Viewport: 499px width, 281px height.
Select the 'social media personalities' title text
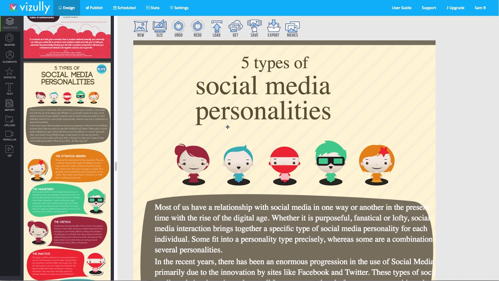263,99
